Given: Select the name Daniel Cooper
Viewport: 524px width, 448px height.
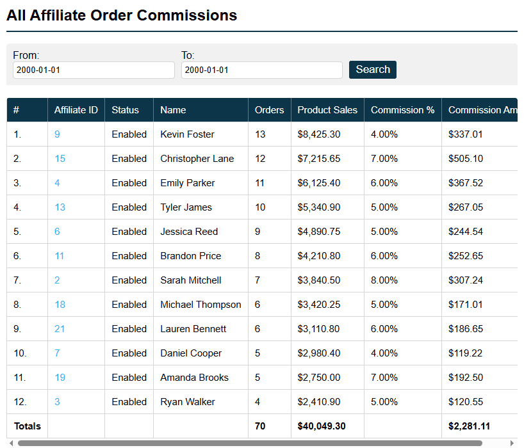Looking at the screenshot, I should click(191, 353).
